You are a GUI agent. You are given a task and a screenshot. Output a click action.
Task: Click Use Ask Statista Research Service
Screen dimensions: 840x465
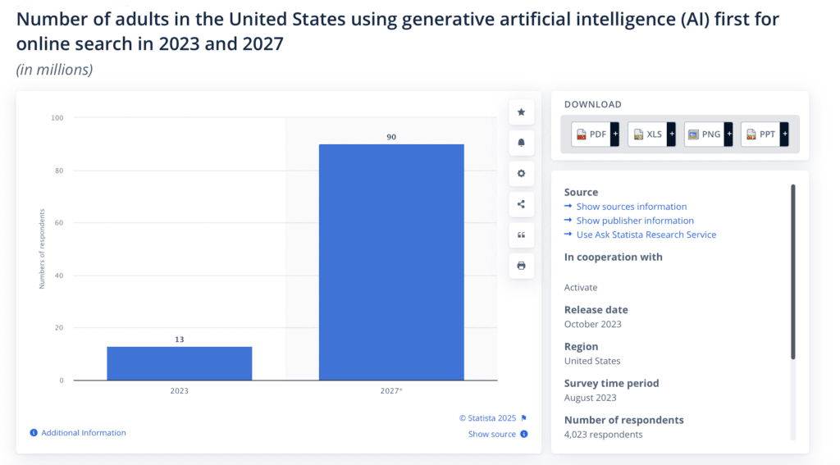646,235
